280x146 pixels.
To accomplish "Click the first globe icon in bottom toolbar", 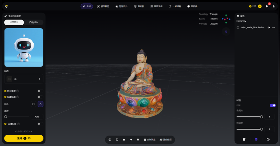I will [110, 140].
